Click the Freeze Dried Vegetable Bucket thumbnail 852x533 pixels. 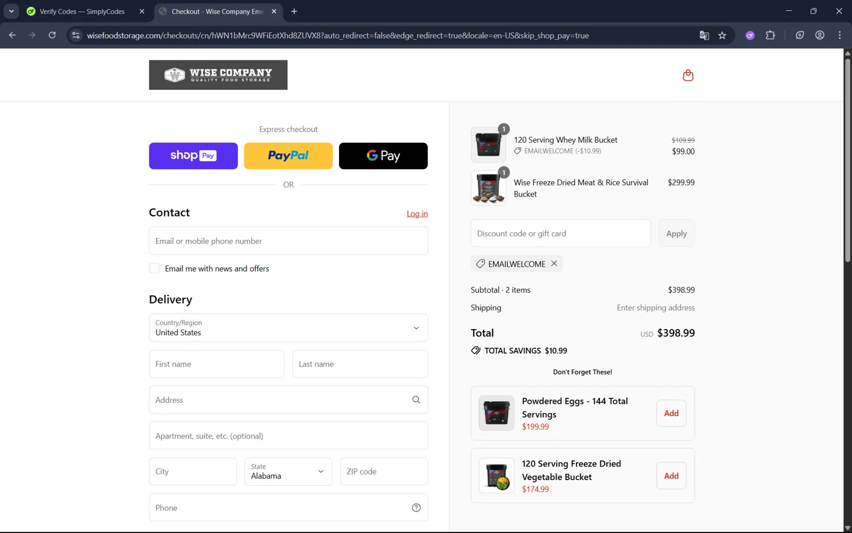click(x=496, y=476)
